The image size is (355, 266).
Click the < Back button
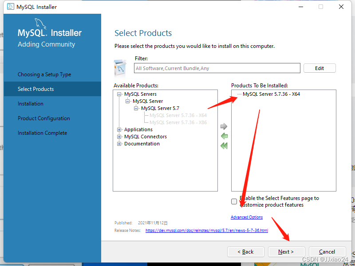click(x=246, y=252)
